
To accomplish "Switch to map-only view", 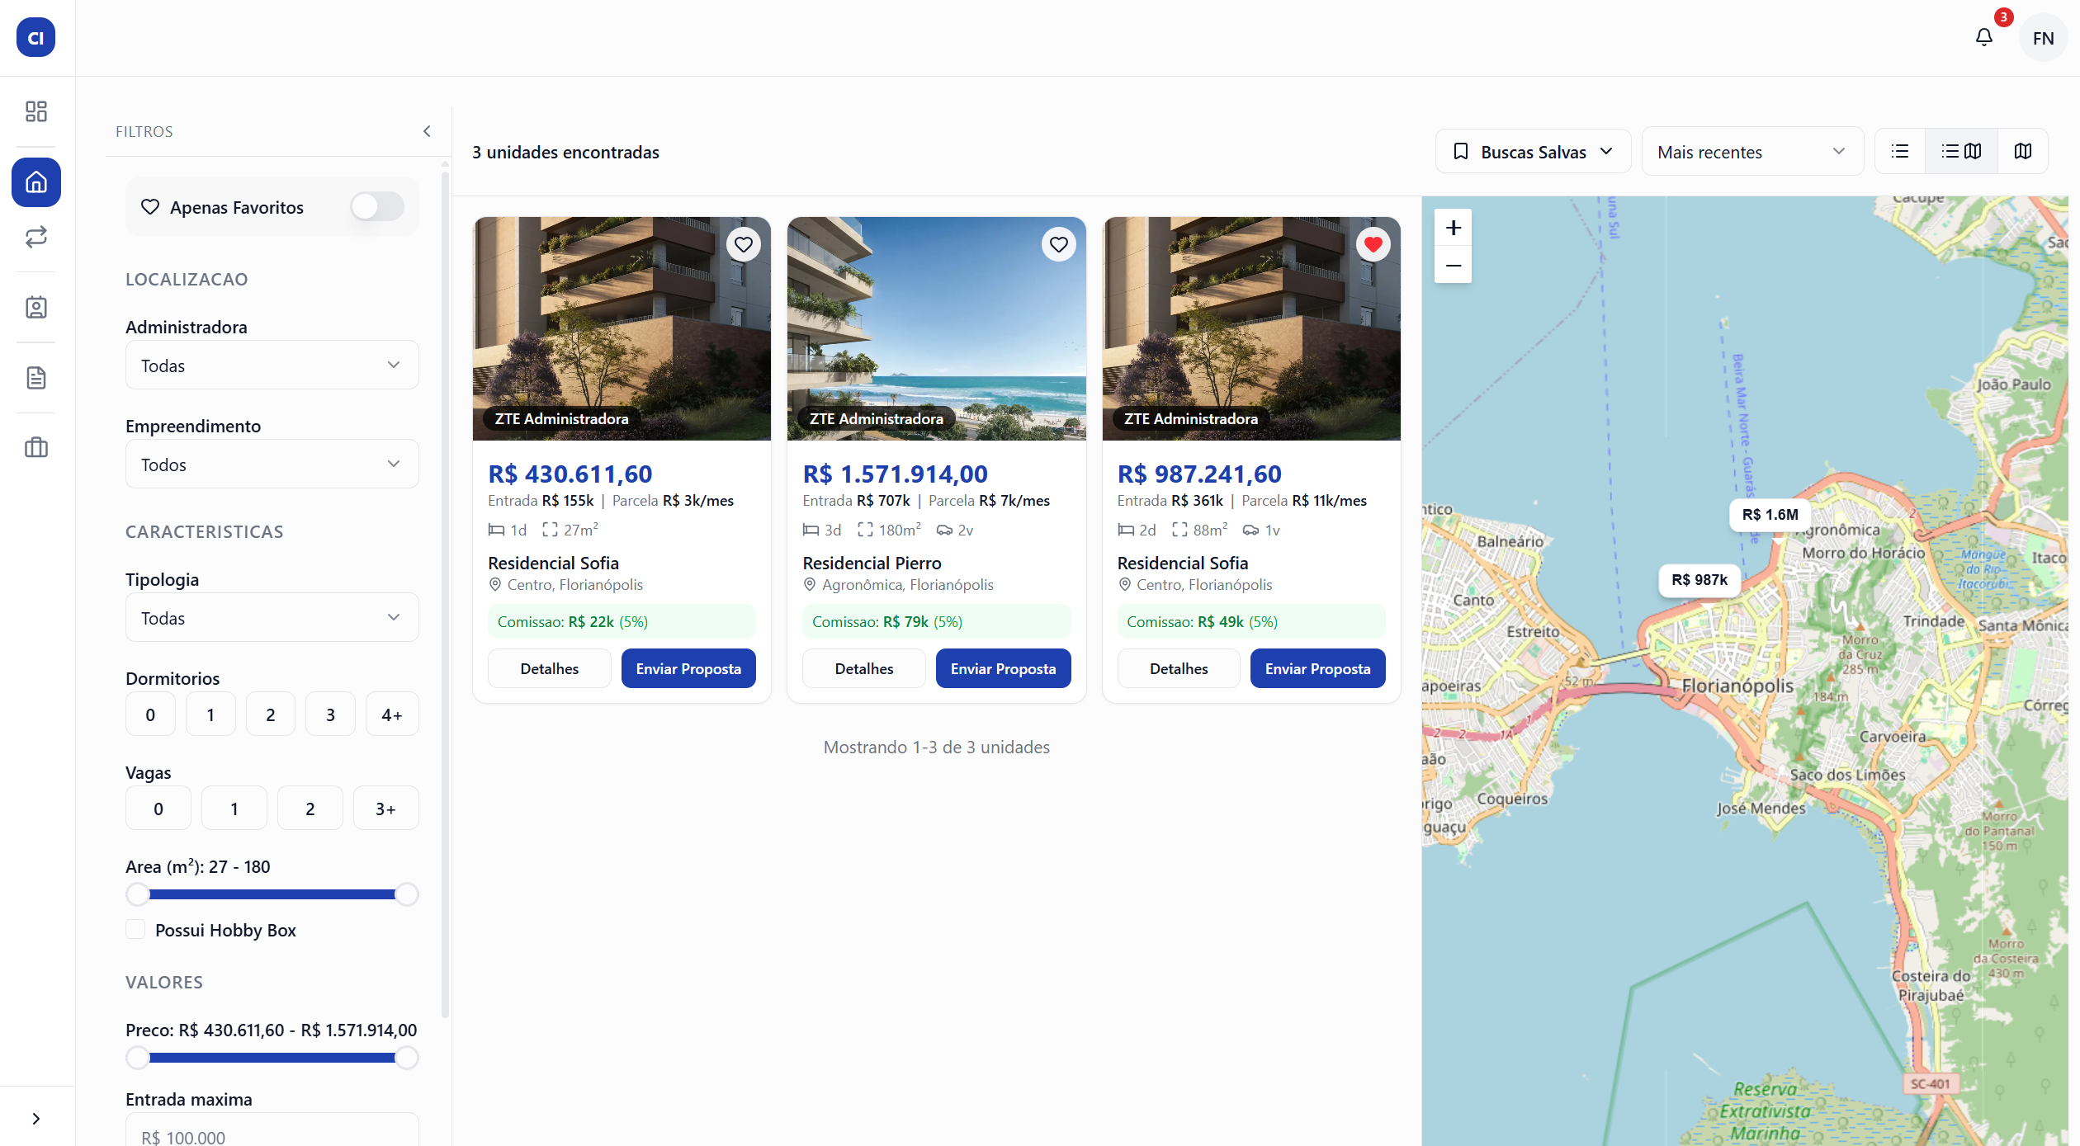I will (x=2023, y=151).
